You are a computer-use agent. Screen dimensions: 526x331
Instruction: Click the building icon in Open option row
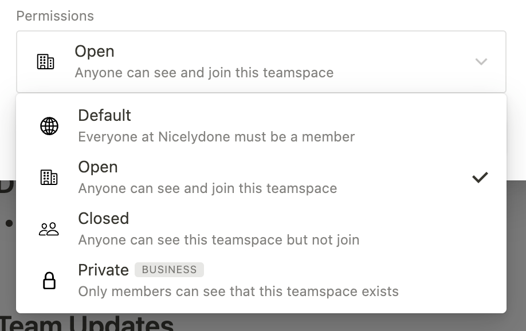click(x=49, y=178)
